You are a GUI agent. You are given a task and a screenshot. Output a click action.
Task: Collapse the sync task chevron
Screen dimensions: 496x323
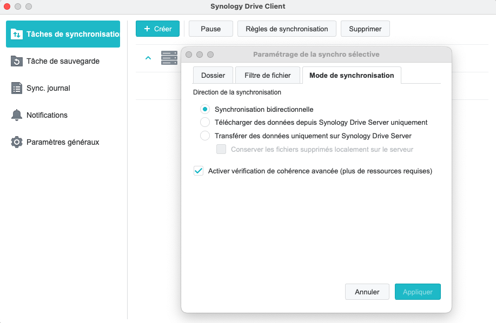pyautogui.click(x=148, y=58)
